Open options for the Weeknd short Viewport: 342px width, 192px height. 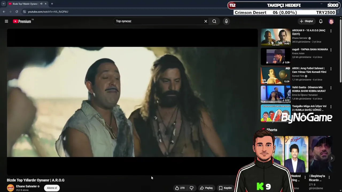point(305,177)
